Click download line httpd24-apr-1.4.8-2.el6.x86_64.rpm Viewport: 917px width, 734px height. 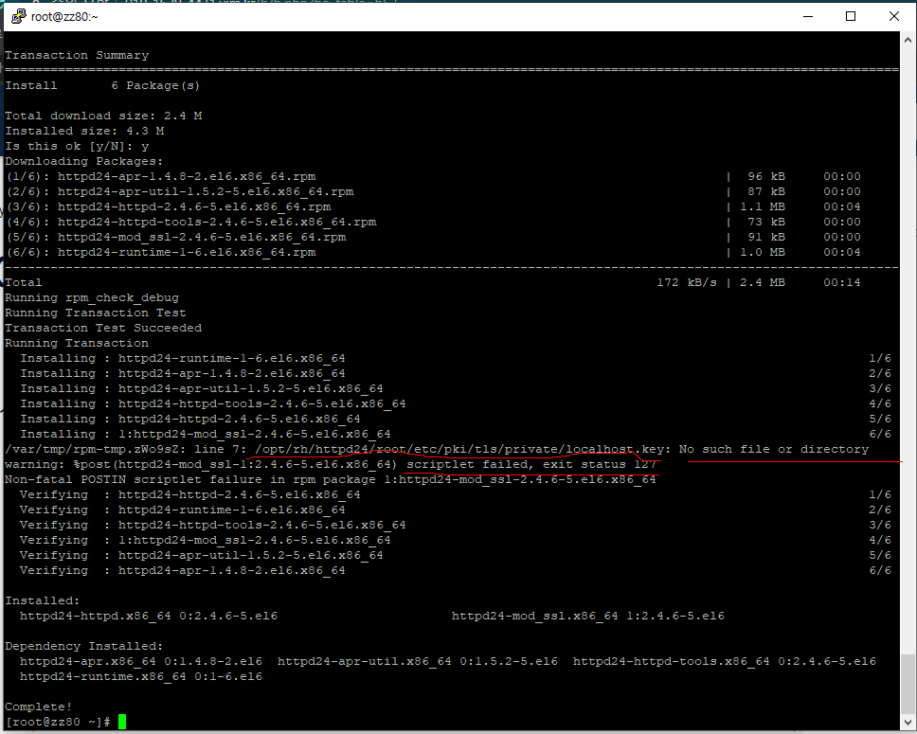click(x=433, y=176)
